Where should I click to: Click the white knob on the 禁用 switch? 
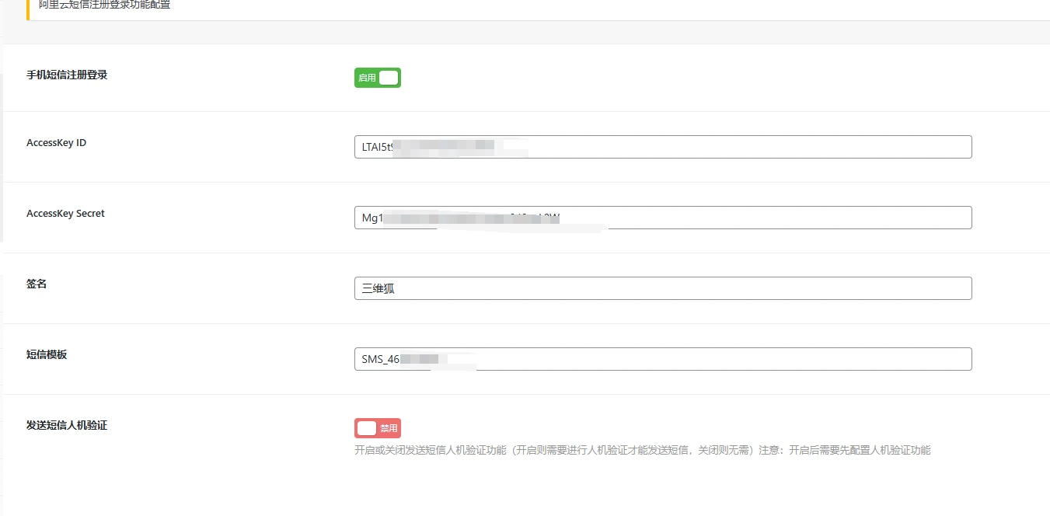click(367, 428)
